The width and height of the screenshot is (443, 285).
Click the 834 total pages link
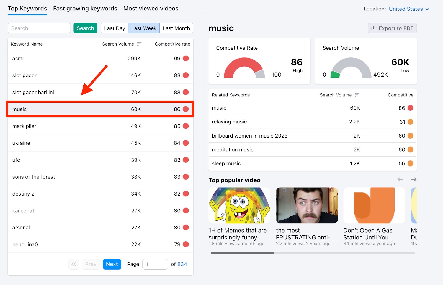click(x=182, y=264)
